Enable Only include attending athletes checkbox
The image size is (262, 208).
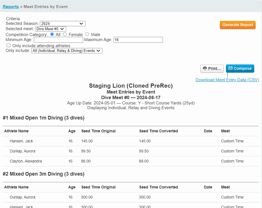(x=9, y=46)
